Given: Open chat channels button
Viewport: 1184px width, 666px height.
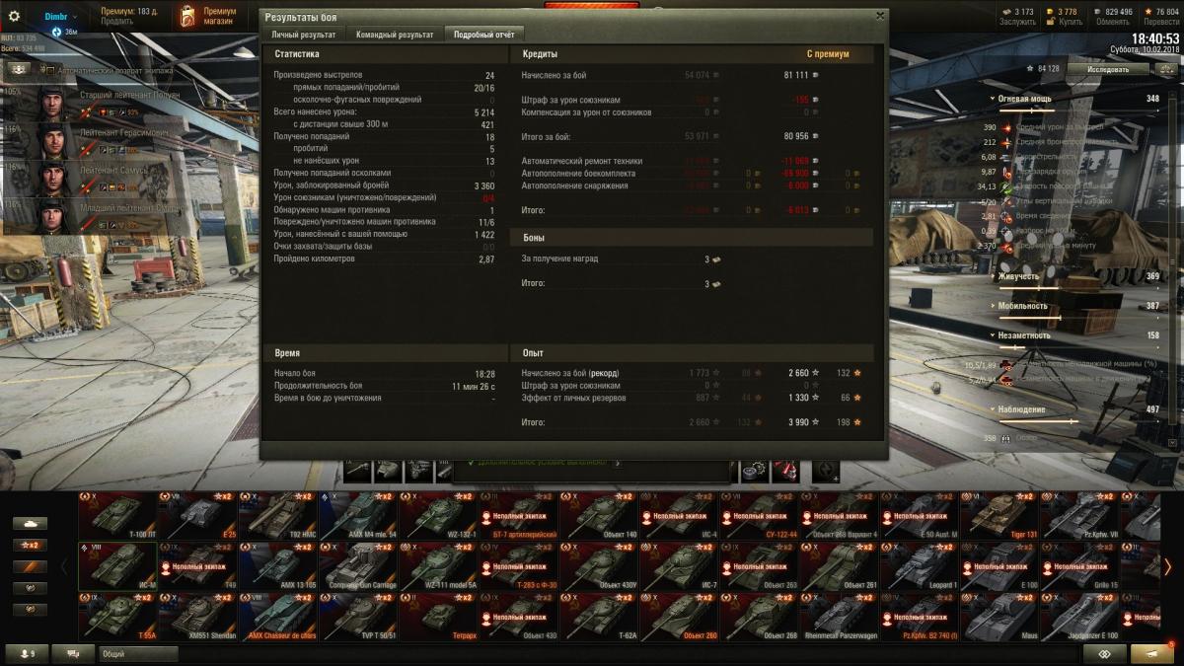Looking at the screenshot, I should 73,653.
